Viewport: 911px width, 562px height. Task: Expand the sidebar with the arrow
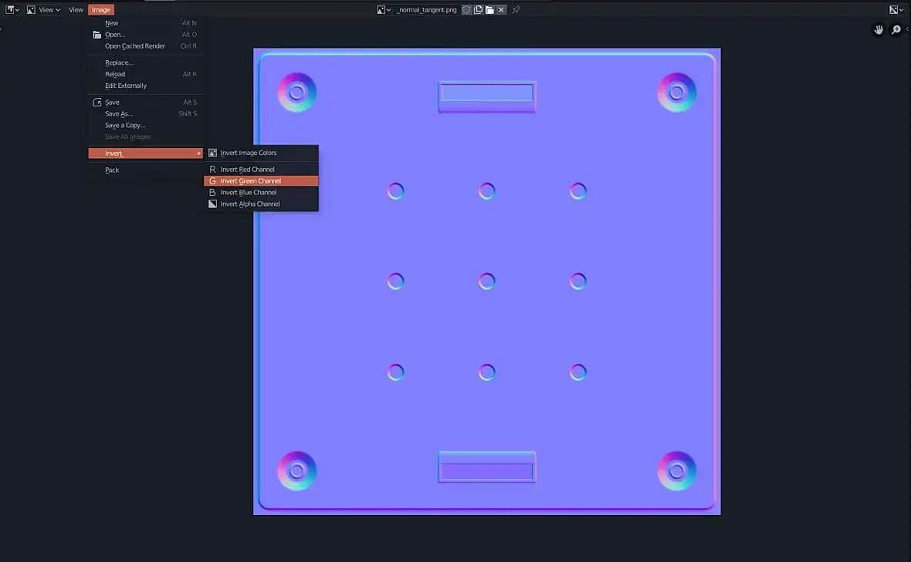point(908,29)
